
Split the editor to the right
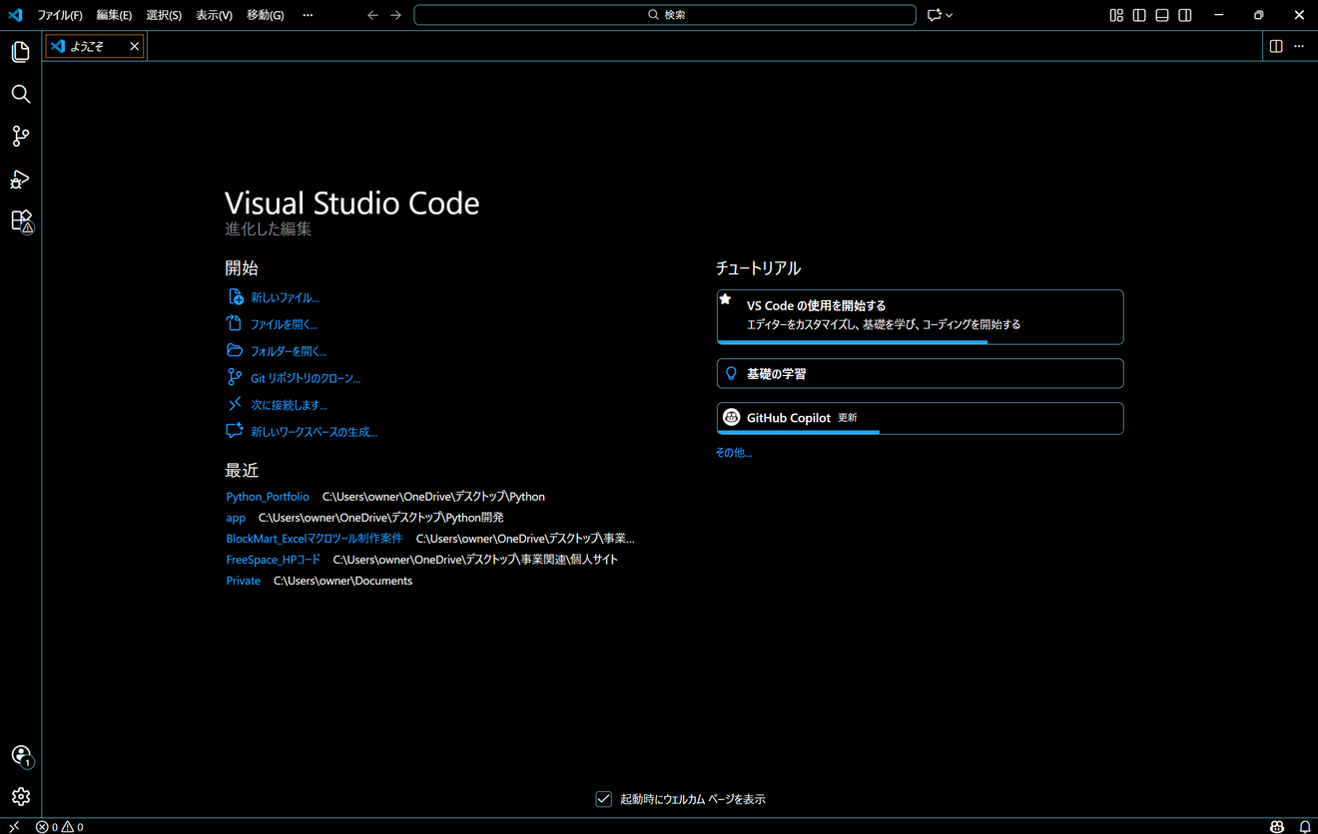coord(1276,46)
